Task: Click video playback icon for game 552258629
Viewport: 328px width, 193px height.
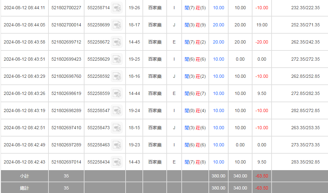Action: 117,59
